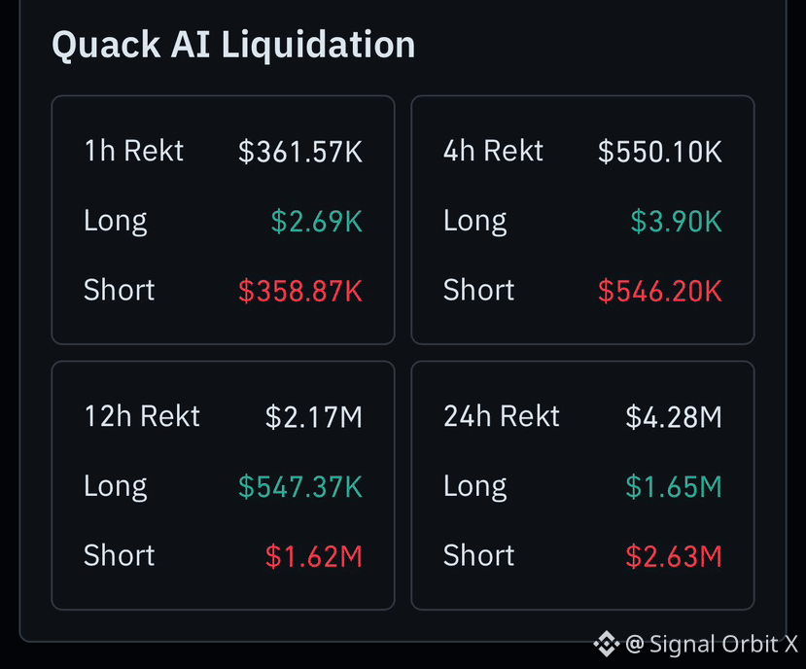Select the 1h Rekt card label
Screen dimensions: 806x669
pyautogui.click(x=133, y=151)
